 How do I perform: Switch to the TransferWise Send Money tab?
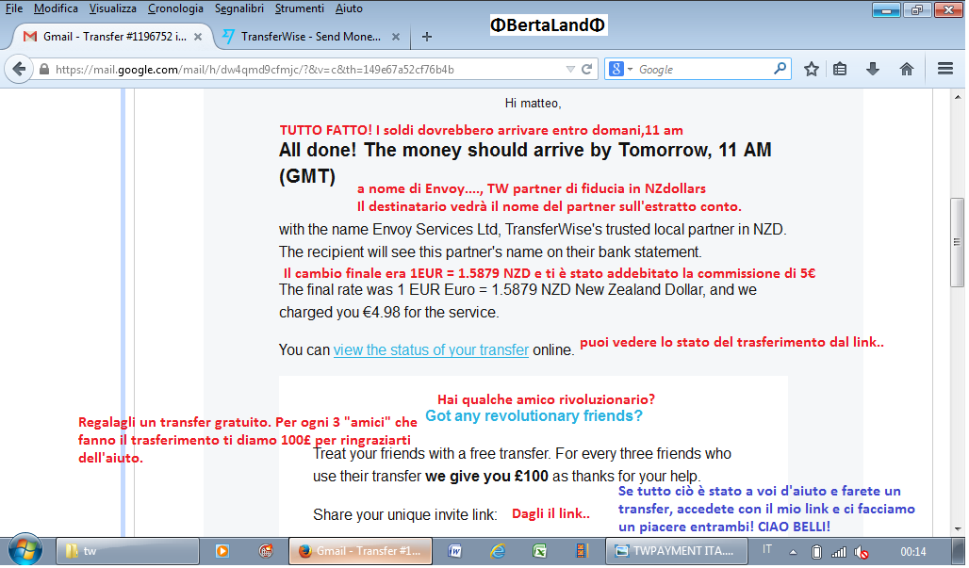tap(311, 37)
